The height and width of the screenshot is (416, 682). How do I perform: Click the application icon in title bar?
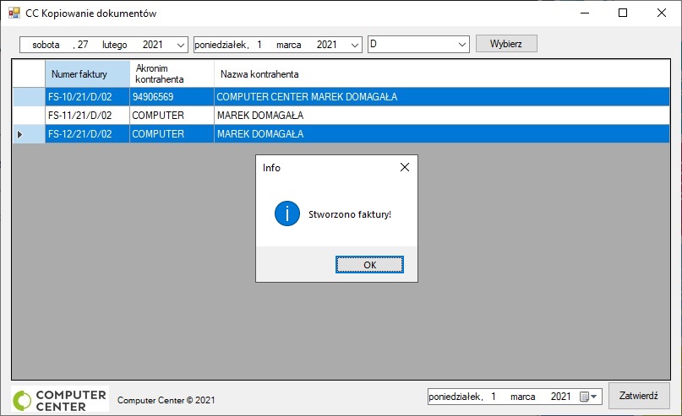pyautogui.click(x=14, y=13)
